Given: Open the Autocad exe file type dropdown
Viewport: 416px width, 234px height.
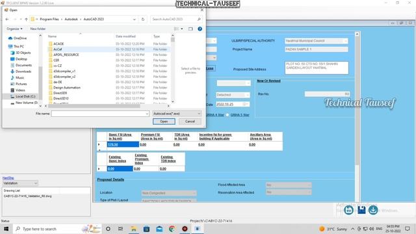Looking at the screenshot, I should pyautogui.click(x=177, y=114).
